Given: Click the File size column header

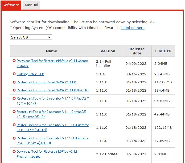Looking at the screenshot, I should tap(163, 51).
